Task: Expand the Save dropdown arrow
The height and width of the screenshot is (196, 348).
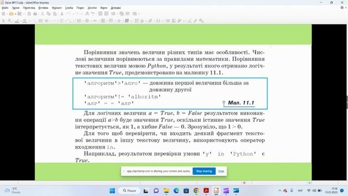Action: coord(24,14)
